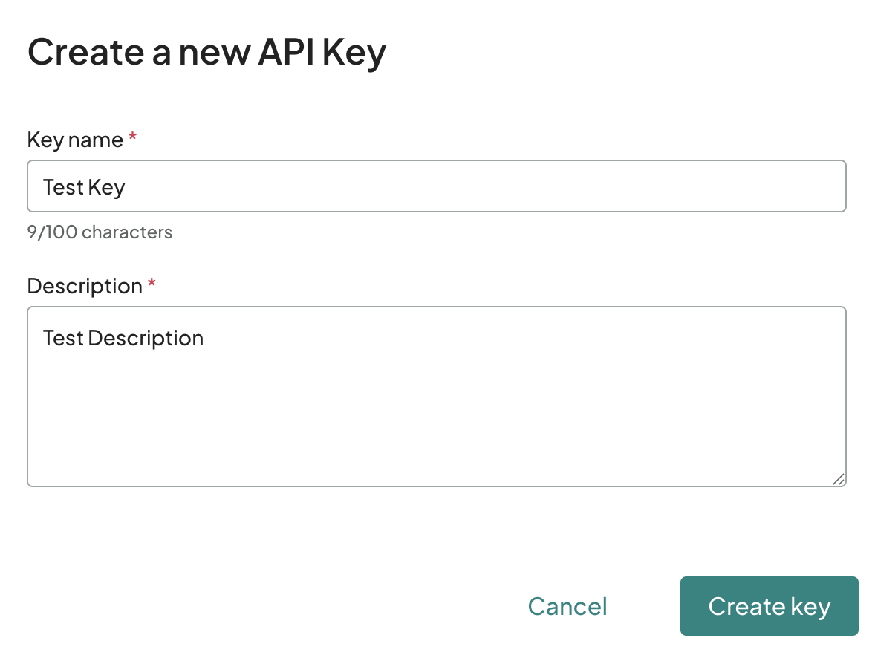The height and width of the screenshot is (664, 875).
Task: Focus the Description text area
Action: pyautogui.click(x=436, y=397)
